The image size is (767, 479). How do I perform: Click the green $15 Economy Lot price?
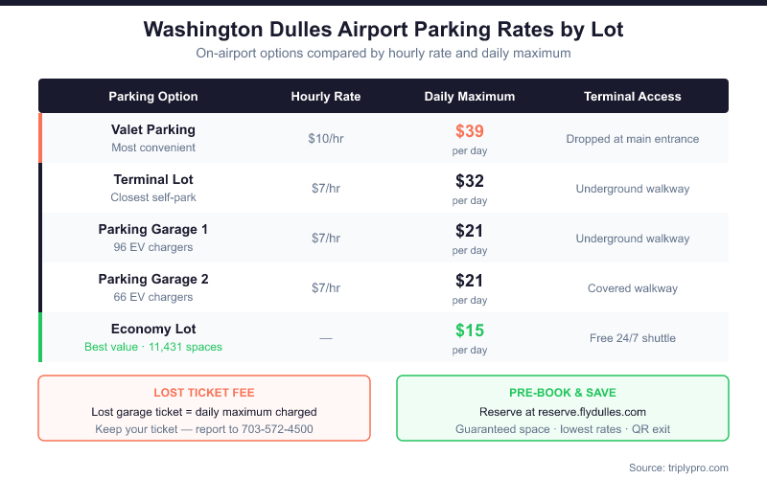click(x=470, y=331)
